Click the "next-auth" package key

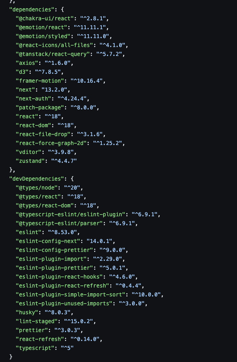pos(33,99)
